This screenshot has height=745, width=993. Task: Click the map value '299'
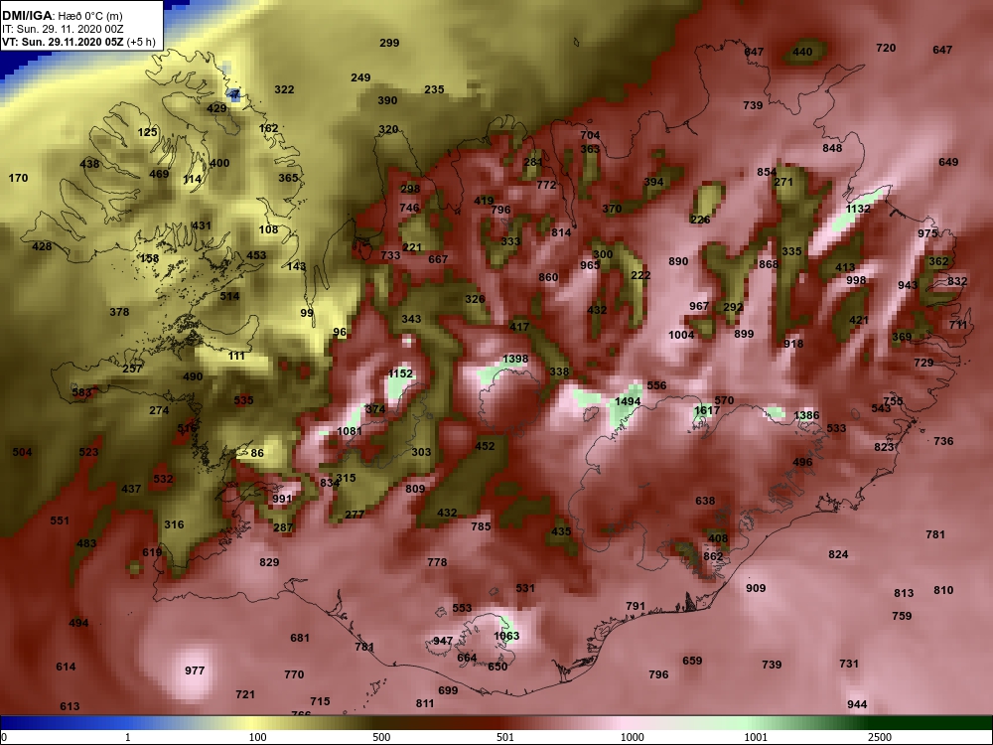[389, 43]
